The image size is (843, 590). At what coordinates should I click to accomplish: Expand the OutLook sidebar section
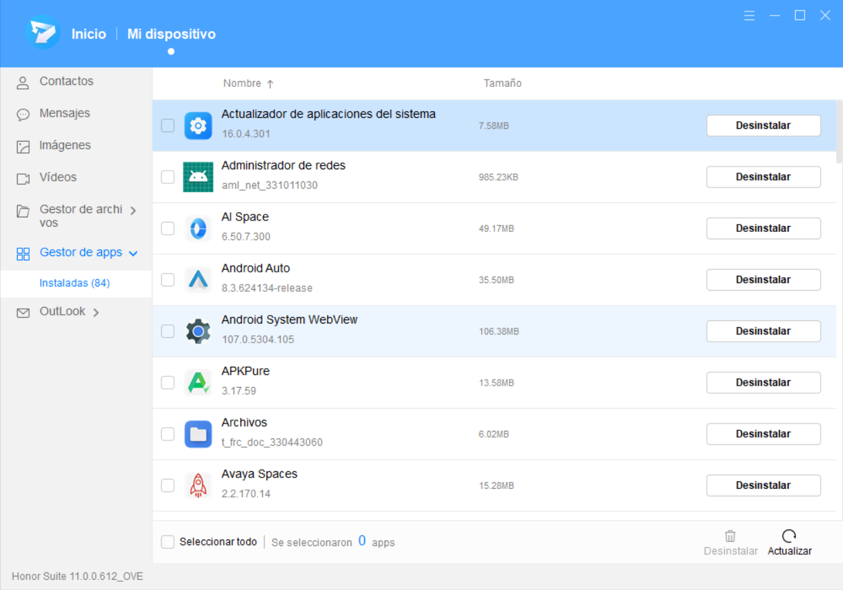click(96, 312)
